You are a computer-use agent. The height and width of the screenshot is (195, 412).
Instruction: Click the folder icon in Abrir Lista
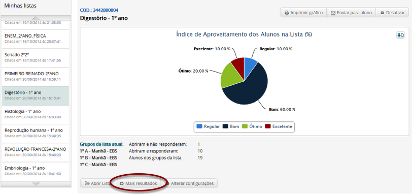(x=87, y=183)
